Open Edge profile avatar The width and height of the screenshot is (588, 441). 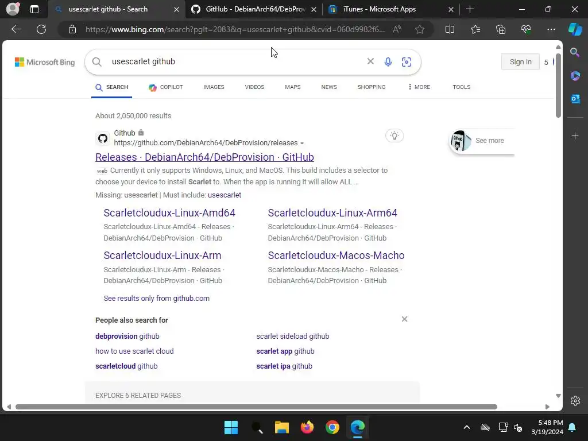13,9
